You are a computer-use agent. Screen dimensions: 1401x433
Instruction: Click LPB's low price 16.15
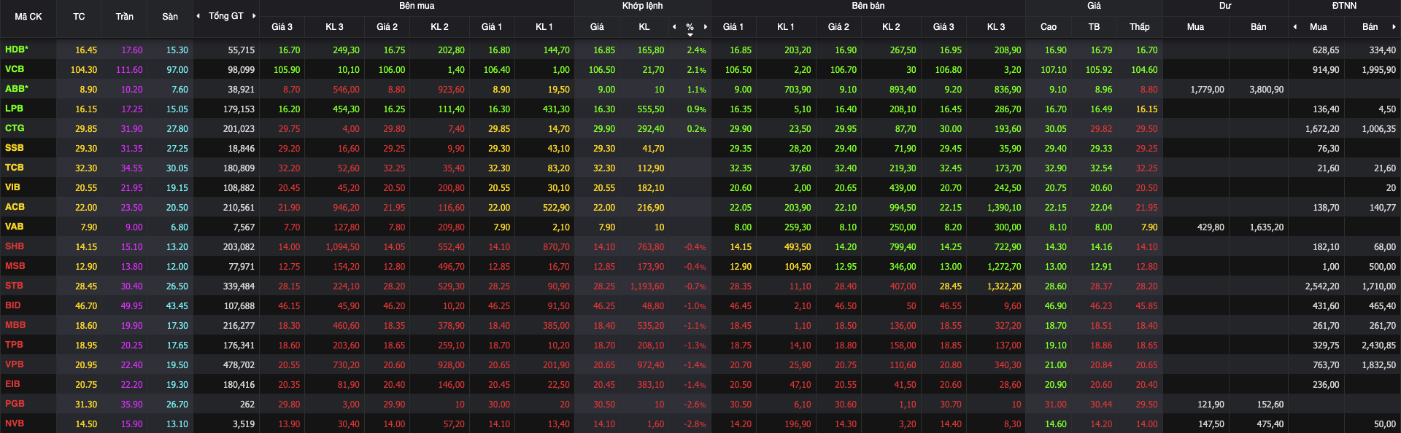pyautogui.click(x=1146, y=109)
